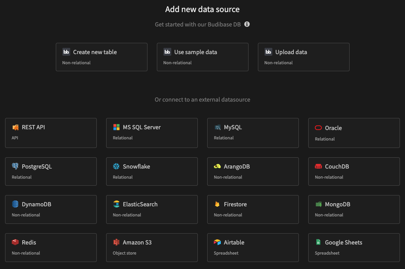The width and height of the screenshot is (405, 269).
Task: Select the Snowflake datasource card
Action: 152,171
